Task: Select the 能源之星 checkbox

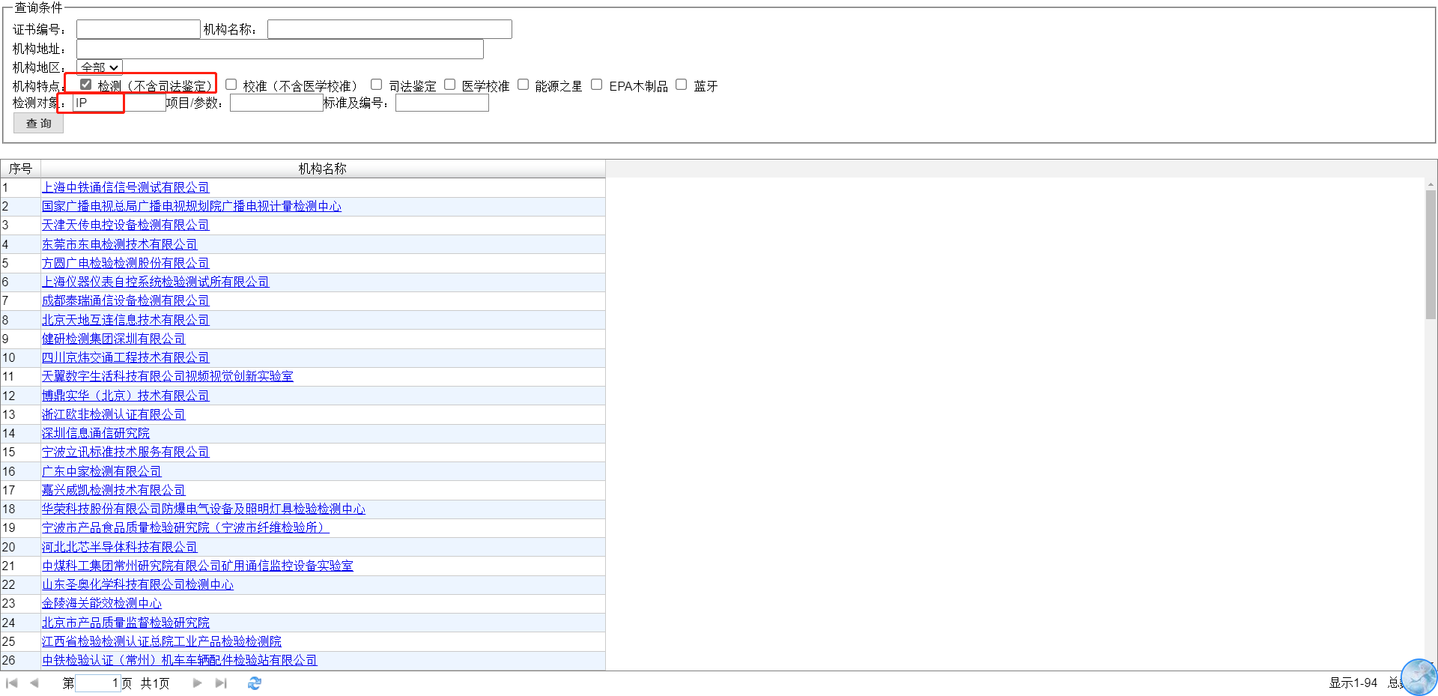Action: (524, 85)
